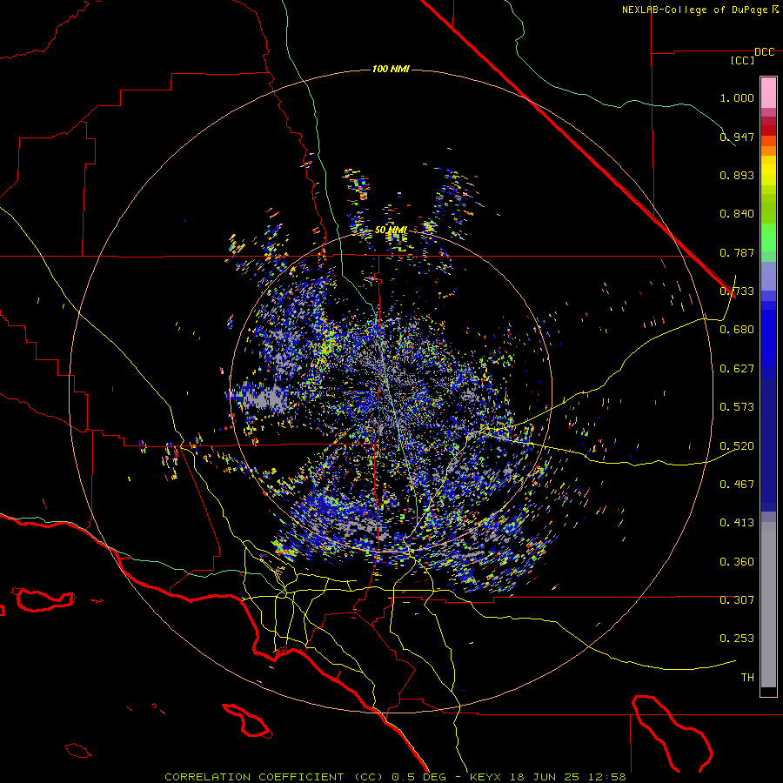Click the gray segment of the color bar

click(x=768, y=605)
